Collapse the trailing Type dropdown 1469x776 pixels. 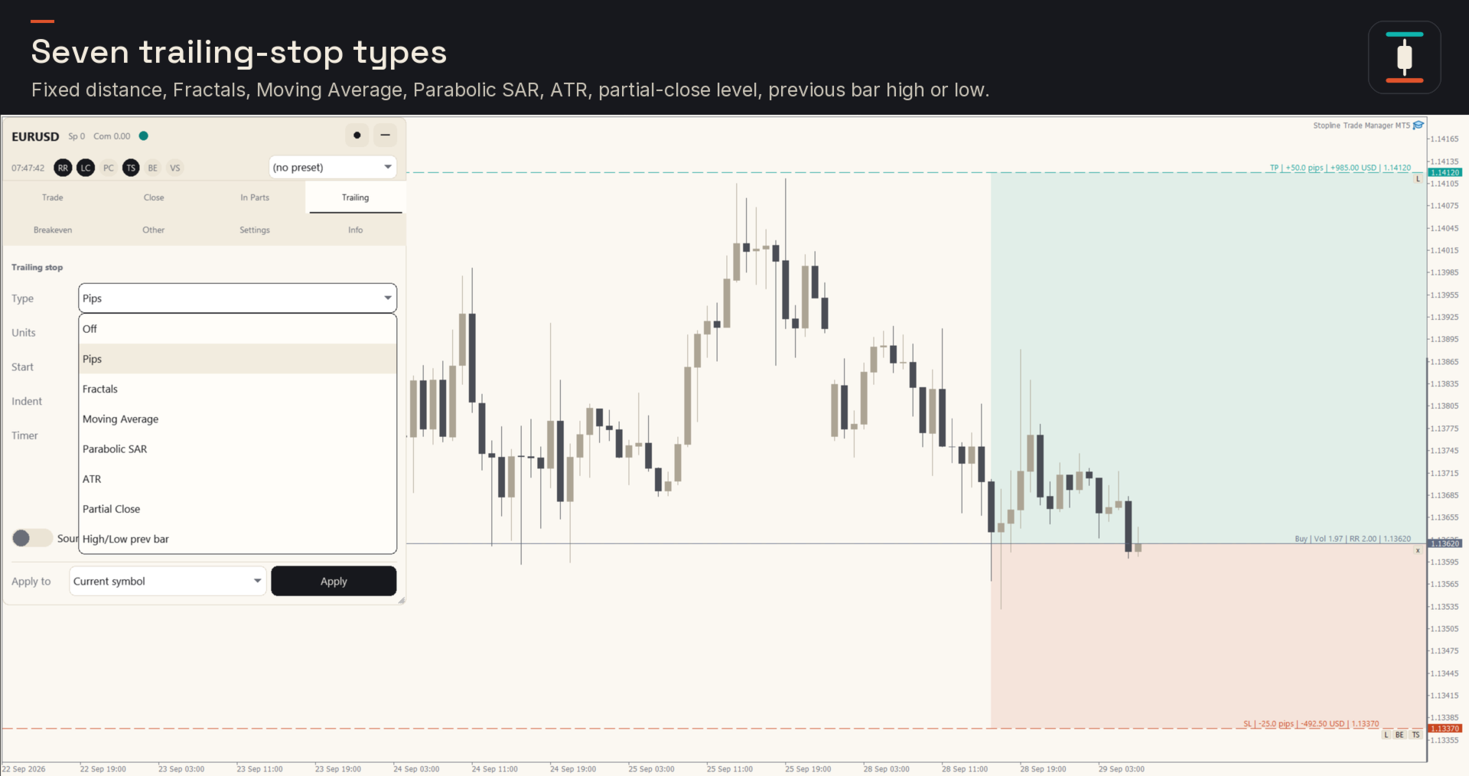pos(238,298)
